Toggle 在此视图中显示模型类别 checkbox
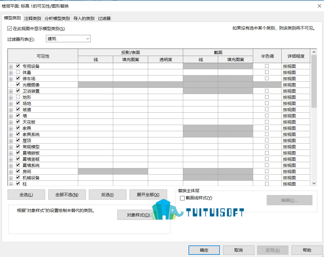 click(x=10, y=28)
